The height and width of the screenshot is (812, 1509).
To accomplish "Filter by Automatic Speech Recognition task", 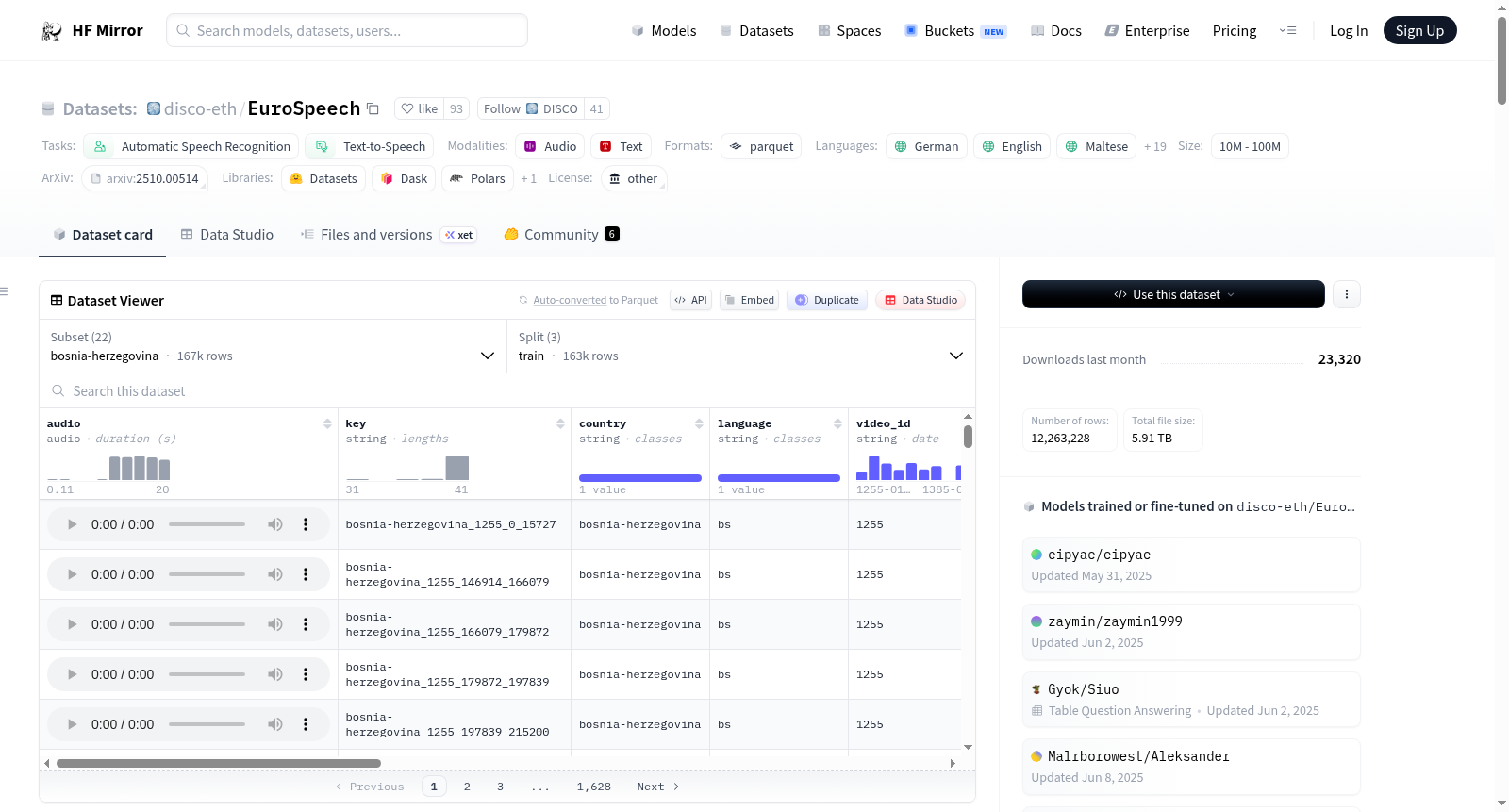I will [x=191, y=146].
